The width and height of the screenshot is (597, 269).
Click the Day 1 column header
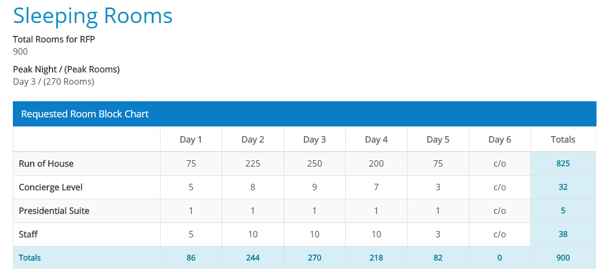[x=191, y=140]
